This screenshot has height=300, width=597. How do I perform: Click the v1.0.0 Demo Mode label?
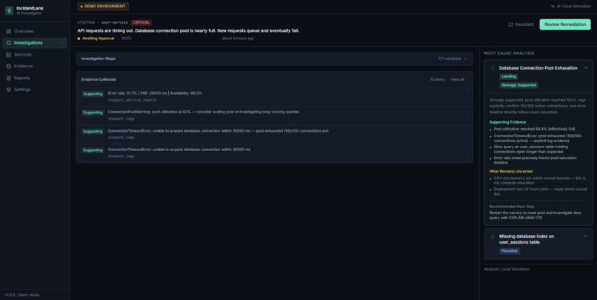(22, 295)
